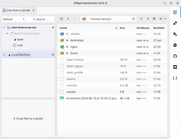
Task: Expand the root tree entry
Action: click(10, 45)
